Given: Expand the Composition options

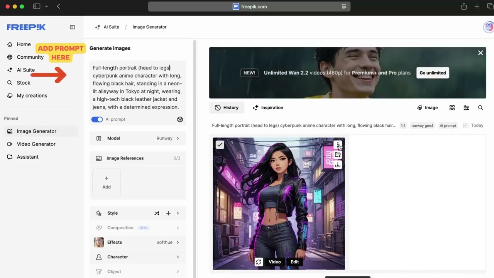Looking at the screenshot, I should click(138, 228).
